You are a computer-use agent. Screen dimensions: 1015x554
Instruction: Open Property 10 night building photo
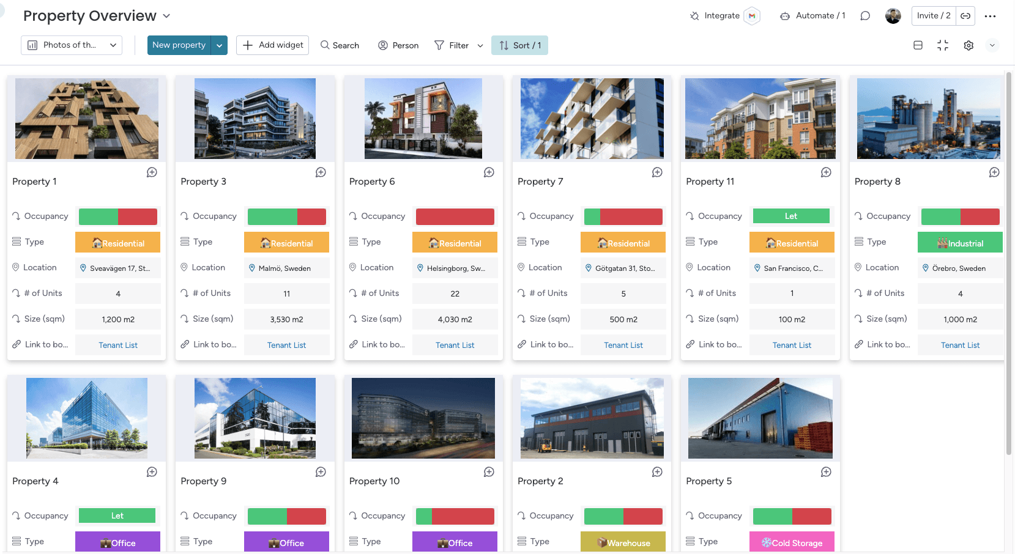tap(423, 418)
